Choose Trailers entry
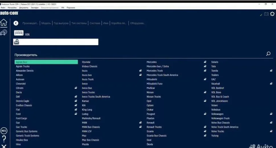The height and width of the screenshot is (148, 276). (215, 75)
